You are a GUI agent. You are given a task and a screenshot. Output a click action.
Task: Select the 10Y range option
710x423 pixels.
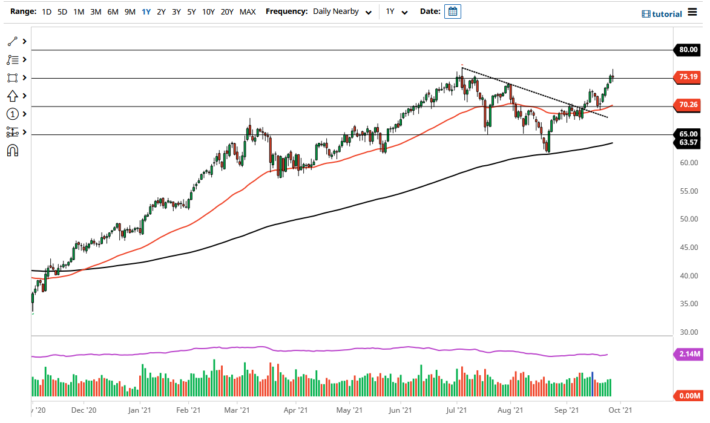coord(208,11)
